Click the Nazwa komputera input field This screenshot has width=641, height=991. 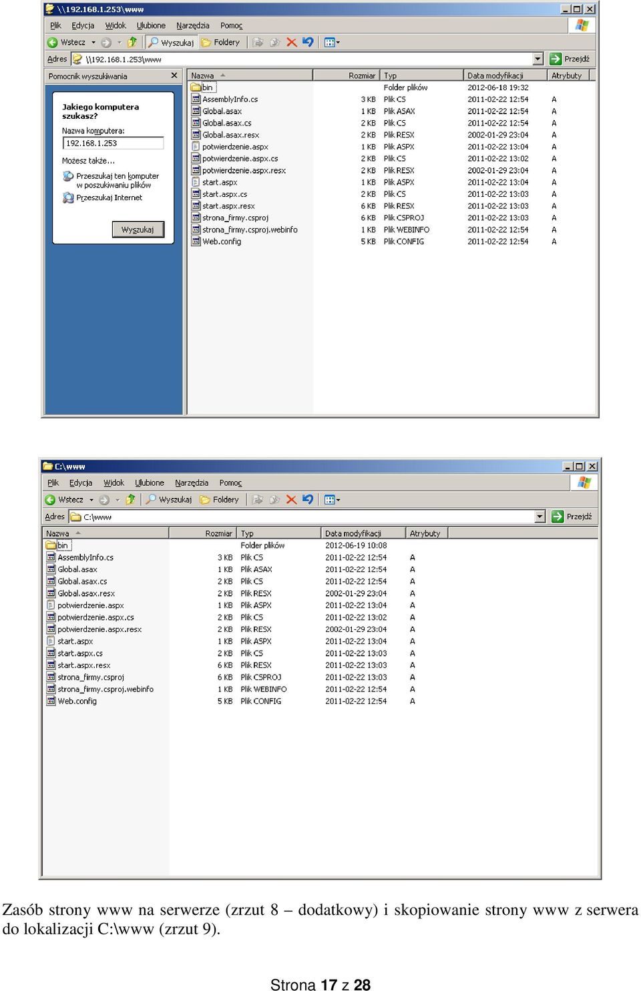tap(114, 143)
